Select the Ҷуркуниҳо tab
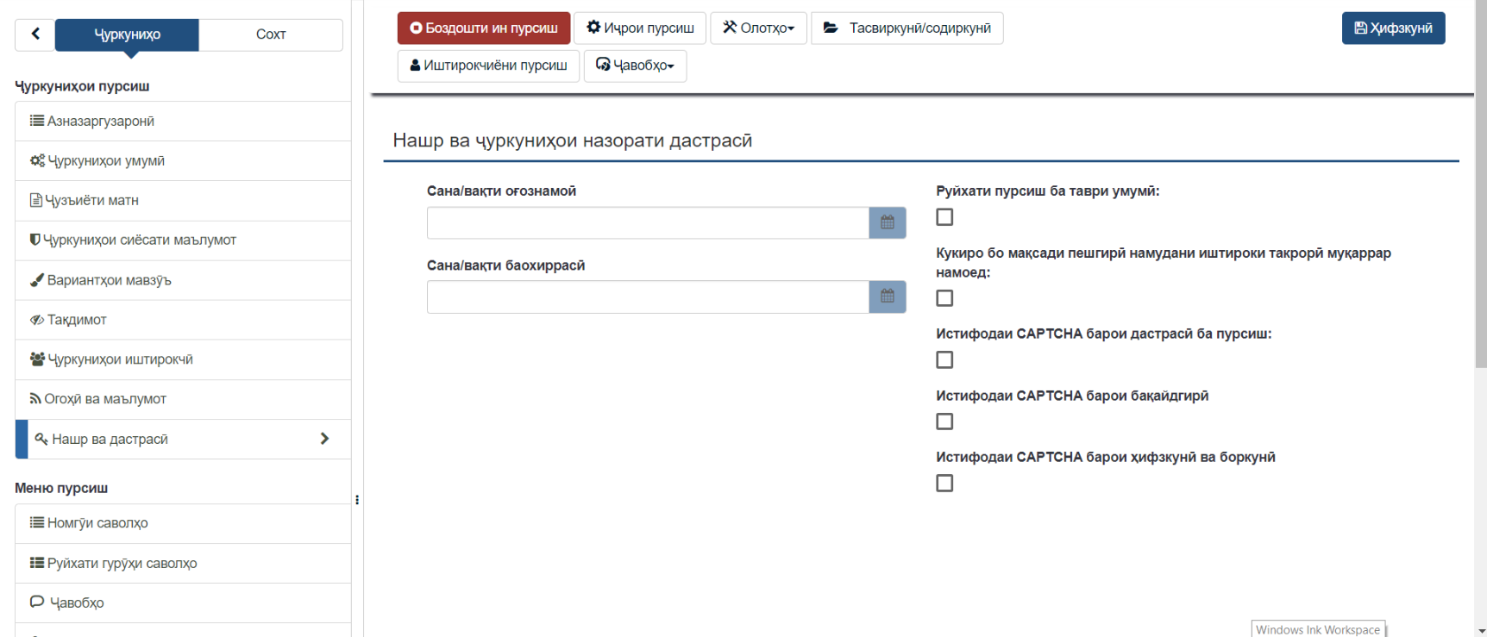The image size is (1487, 637). pos(127,34)
